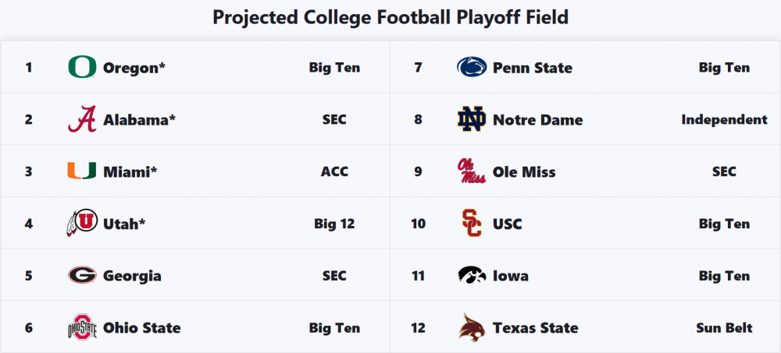781x353 pixels.
Task: Click the Ohio State team name
Action: point(141,328)
